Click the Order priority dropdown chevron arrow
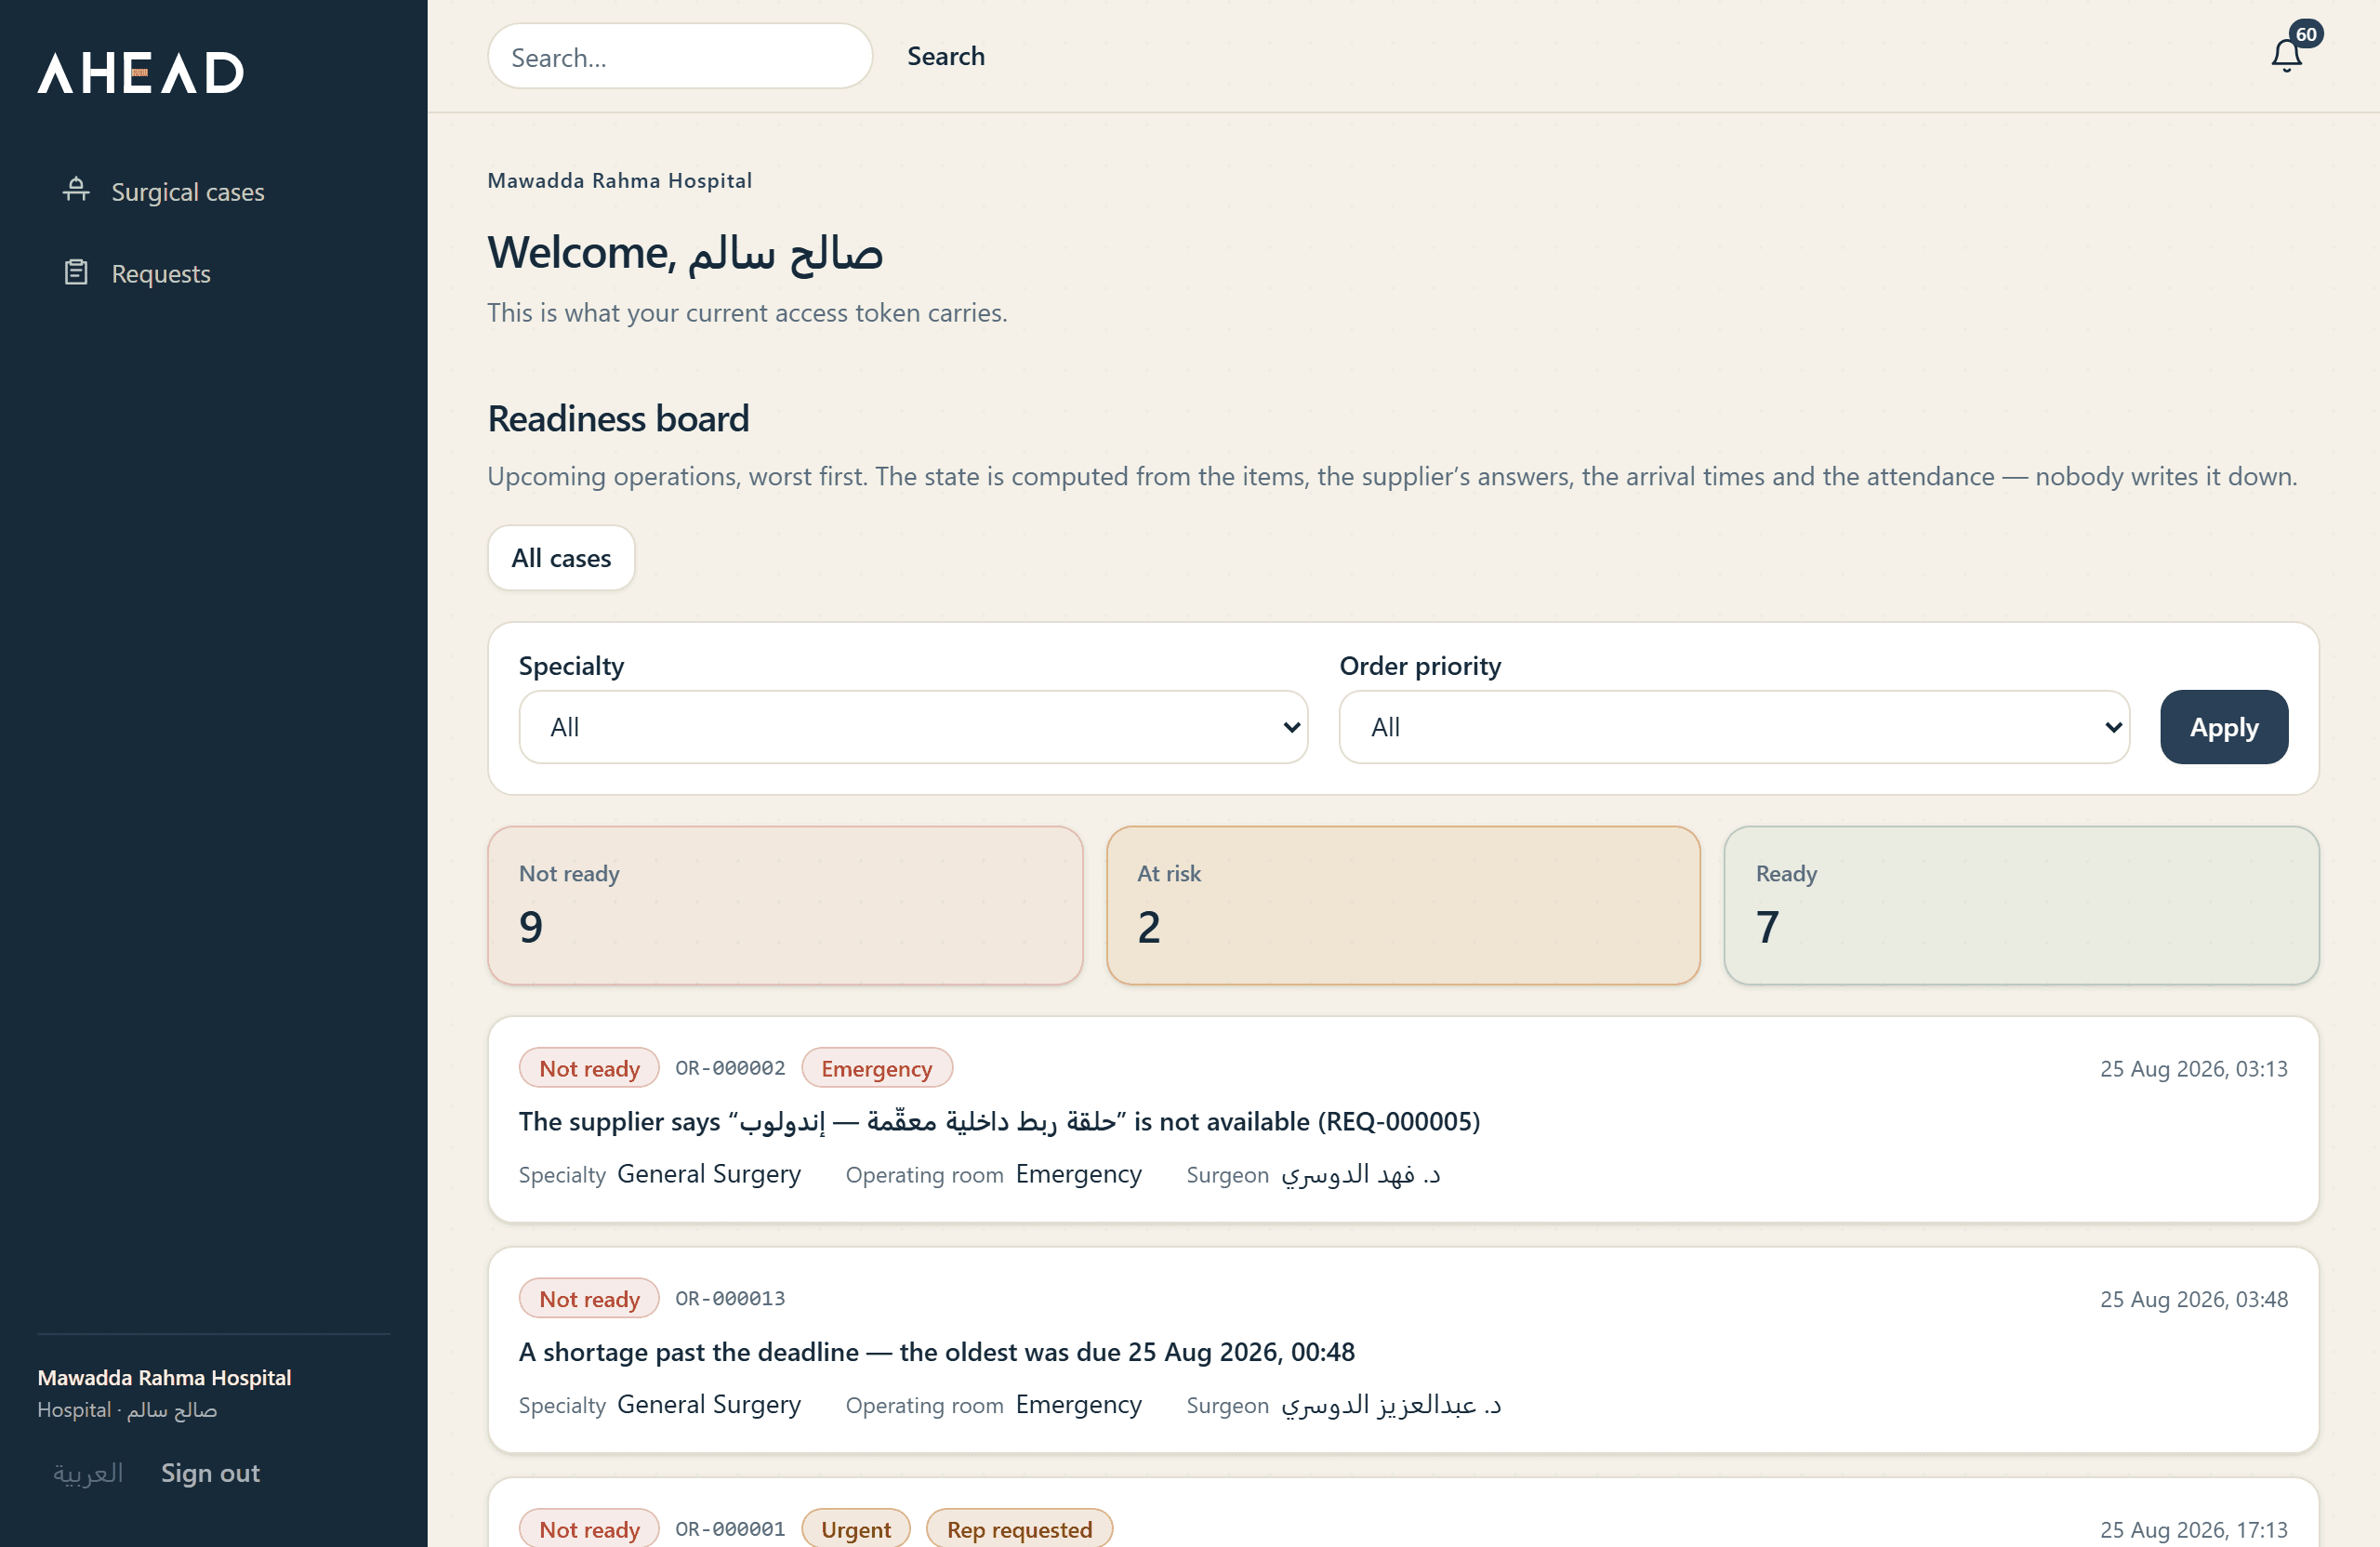Viewport: 2380px width, 1547px height. click(2113, 727)
